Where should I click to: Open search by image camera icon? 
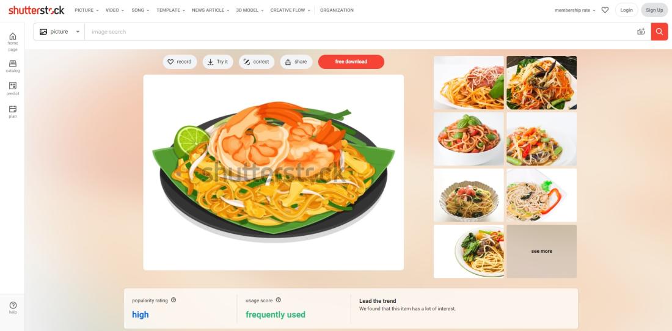click(x=641, y=32)
